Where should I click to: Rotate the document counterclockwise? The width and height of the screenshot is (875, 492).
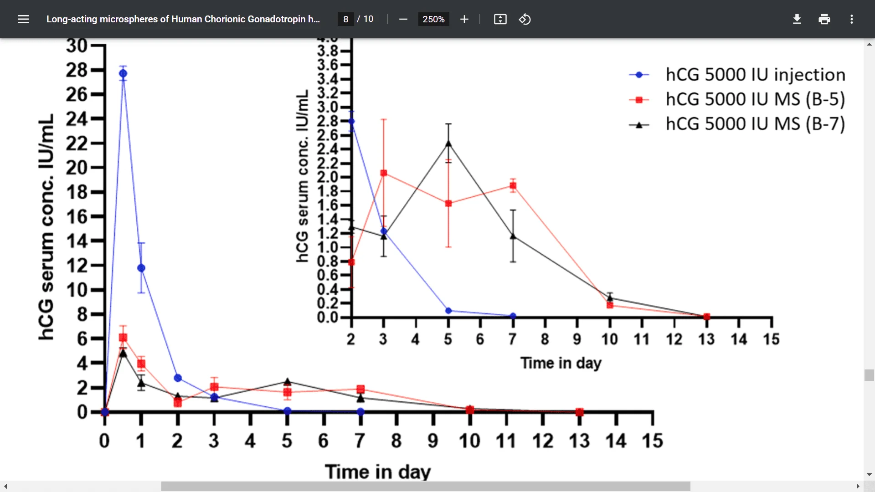point(525,19)
